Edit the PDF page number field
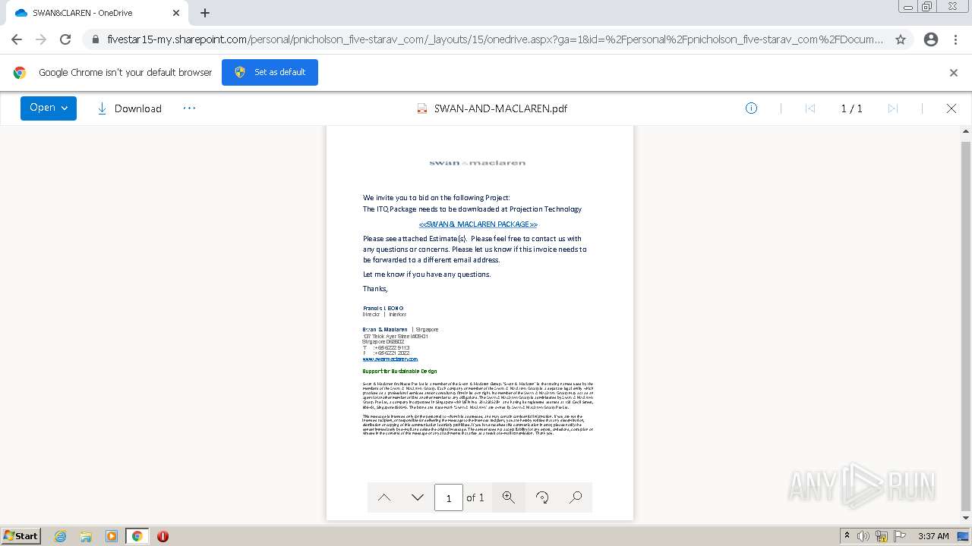972x546 pixels. pos(449,497)
